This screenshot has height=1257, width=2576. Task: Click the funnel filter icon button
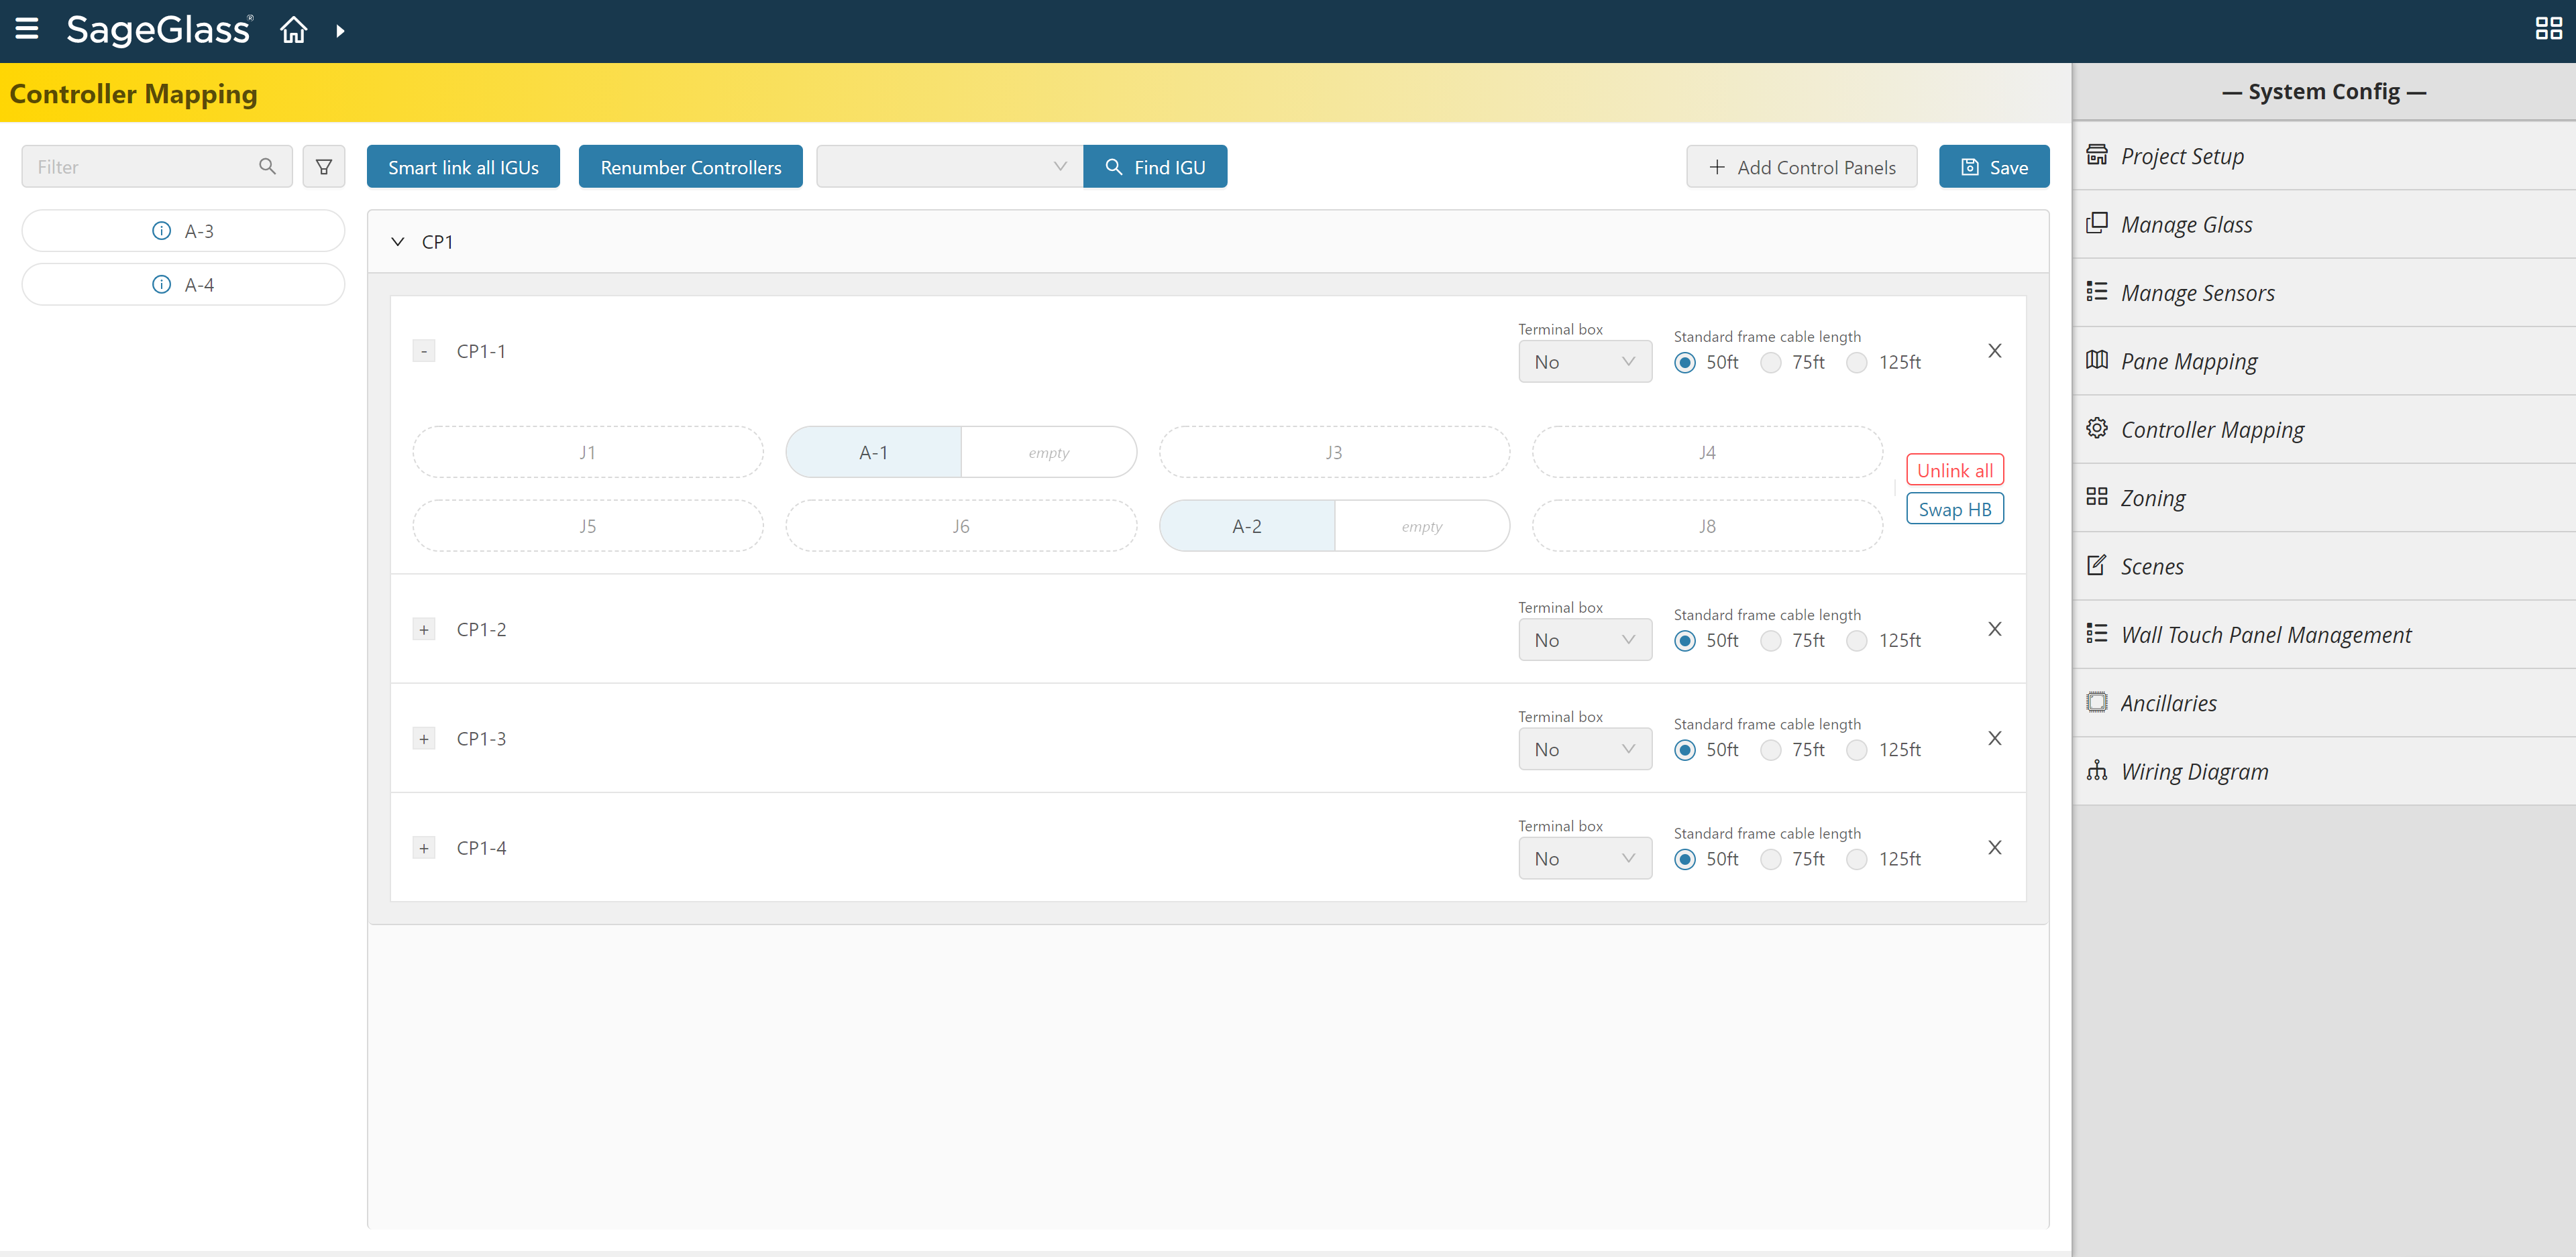324,166
